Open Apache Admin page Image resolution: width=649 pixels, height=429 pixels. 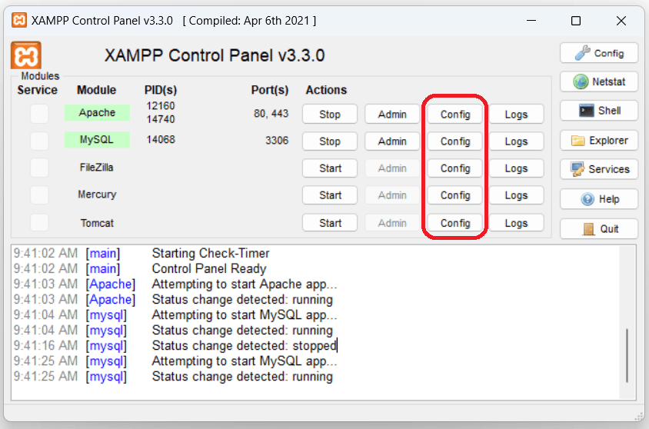392,115
